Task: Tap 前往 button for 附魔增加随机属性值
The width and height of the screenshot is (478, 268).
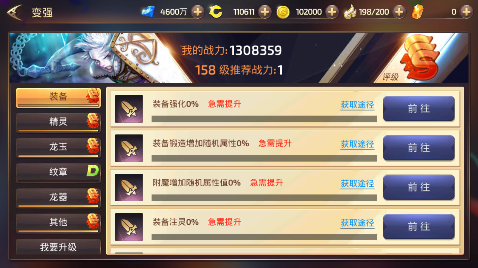Action: pyautogui.click(x=419, y=187)
